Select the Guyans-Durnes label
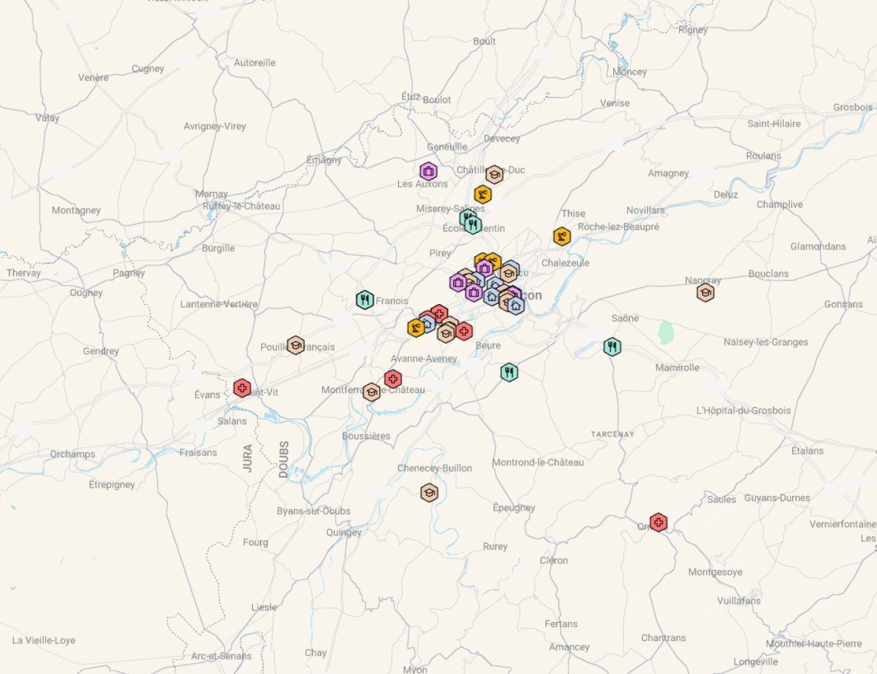Screen dimensions: 877x674 coord(777,498)
